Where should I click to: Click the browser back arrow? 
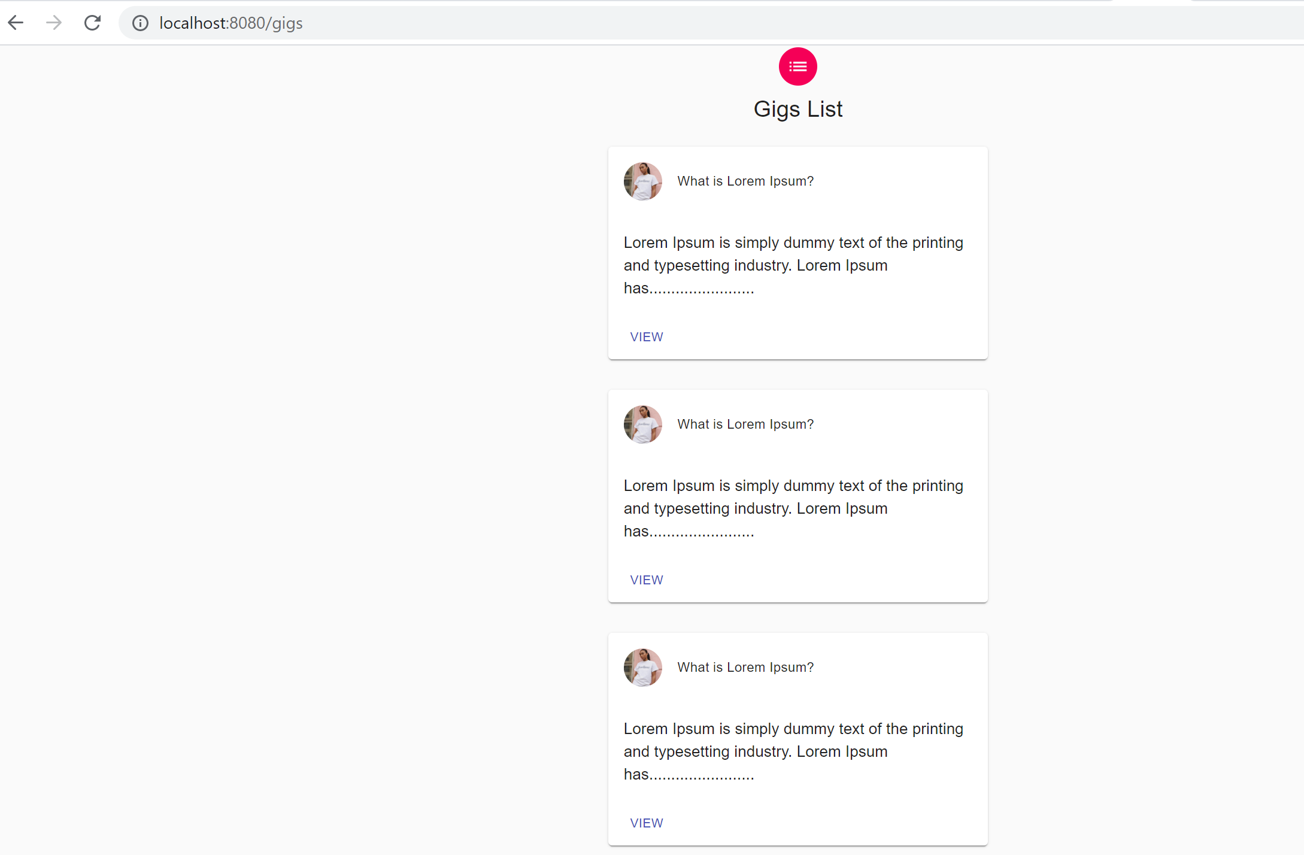coord(16,23)
